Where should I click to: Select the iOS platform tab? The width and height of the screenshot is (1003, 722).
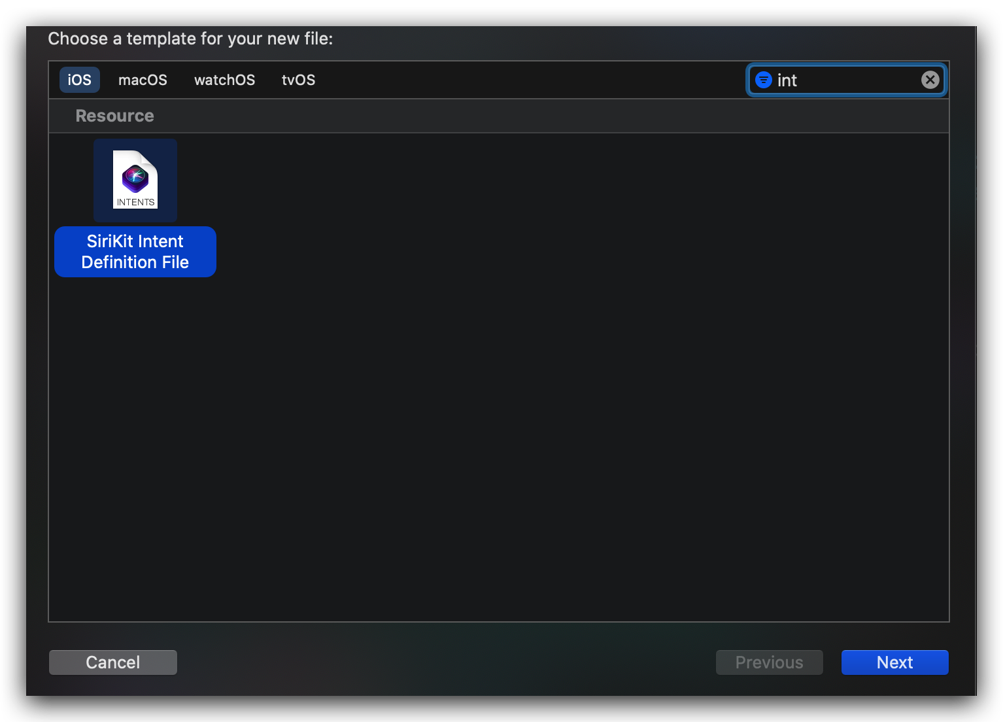point(79,80)
